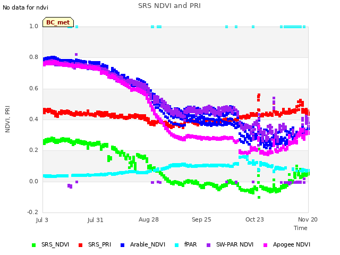Click the red SRS_PRI spike near Oct 23
340x255 pixels.
pos(259,97)
